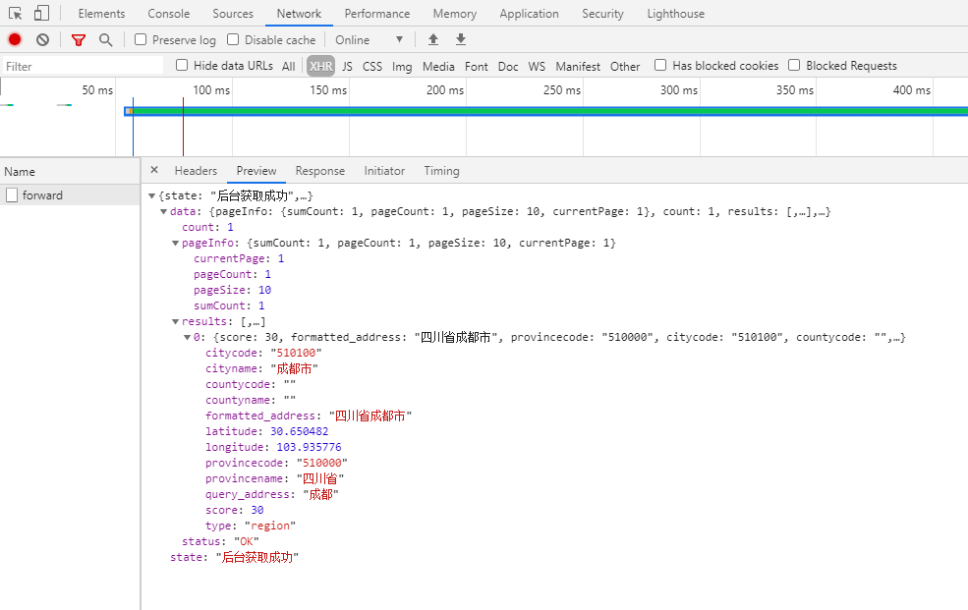Switch to the Elements panel tab
This screenshot has height=610, width=968.
[x=101, y=14]
